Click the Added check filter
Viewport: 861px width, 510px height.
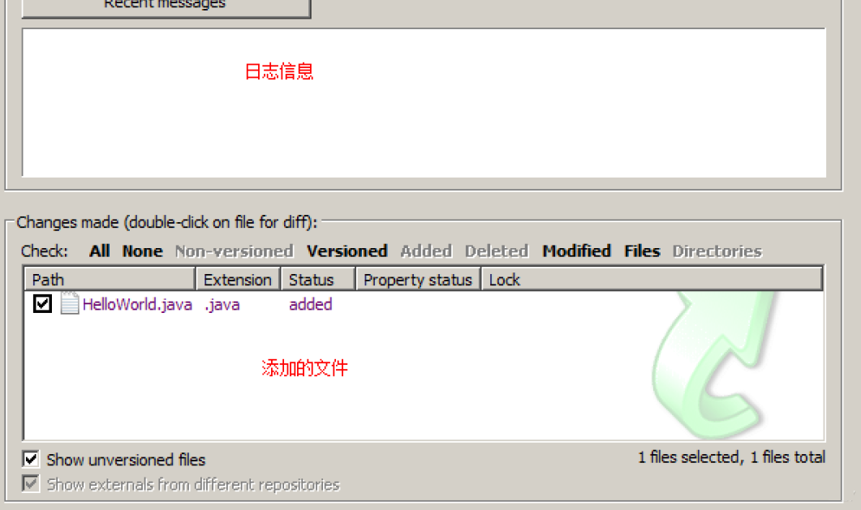(426, 251)
